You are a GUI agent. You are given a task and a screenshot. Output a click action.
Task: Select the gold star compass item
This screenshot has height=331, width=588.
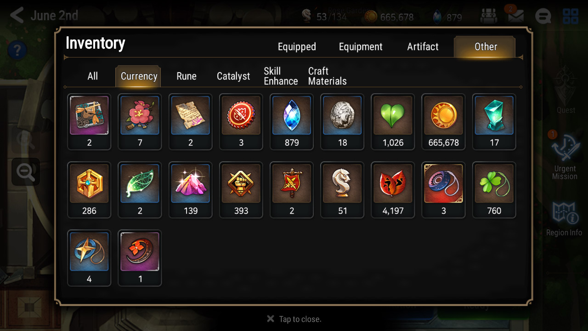click(x=89, y=258)
